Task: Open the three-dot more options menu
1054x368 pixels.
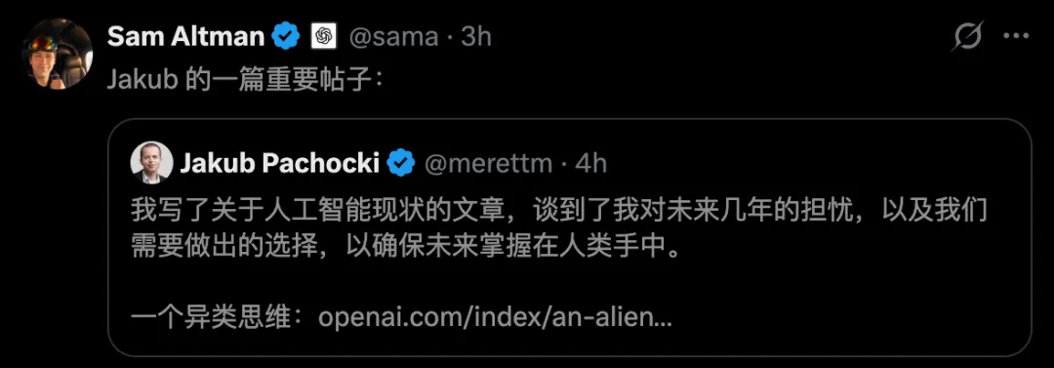Action: tap(1016, 36)
